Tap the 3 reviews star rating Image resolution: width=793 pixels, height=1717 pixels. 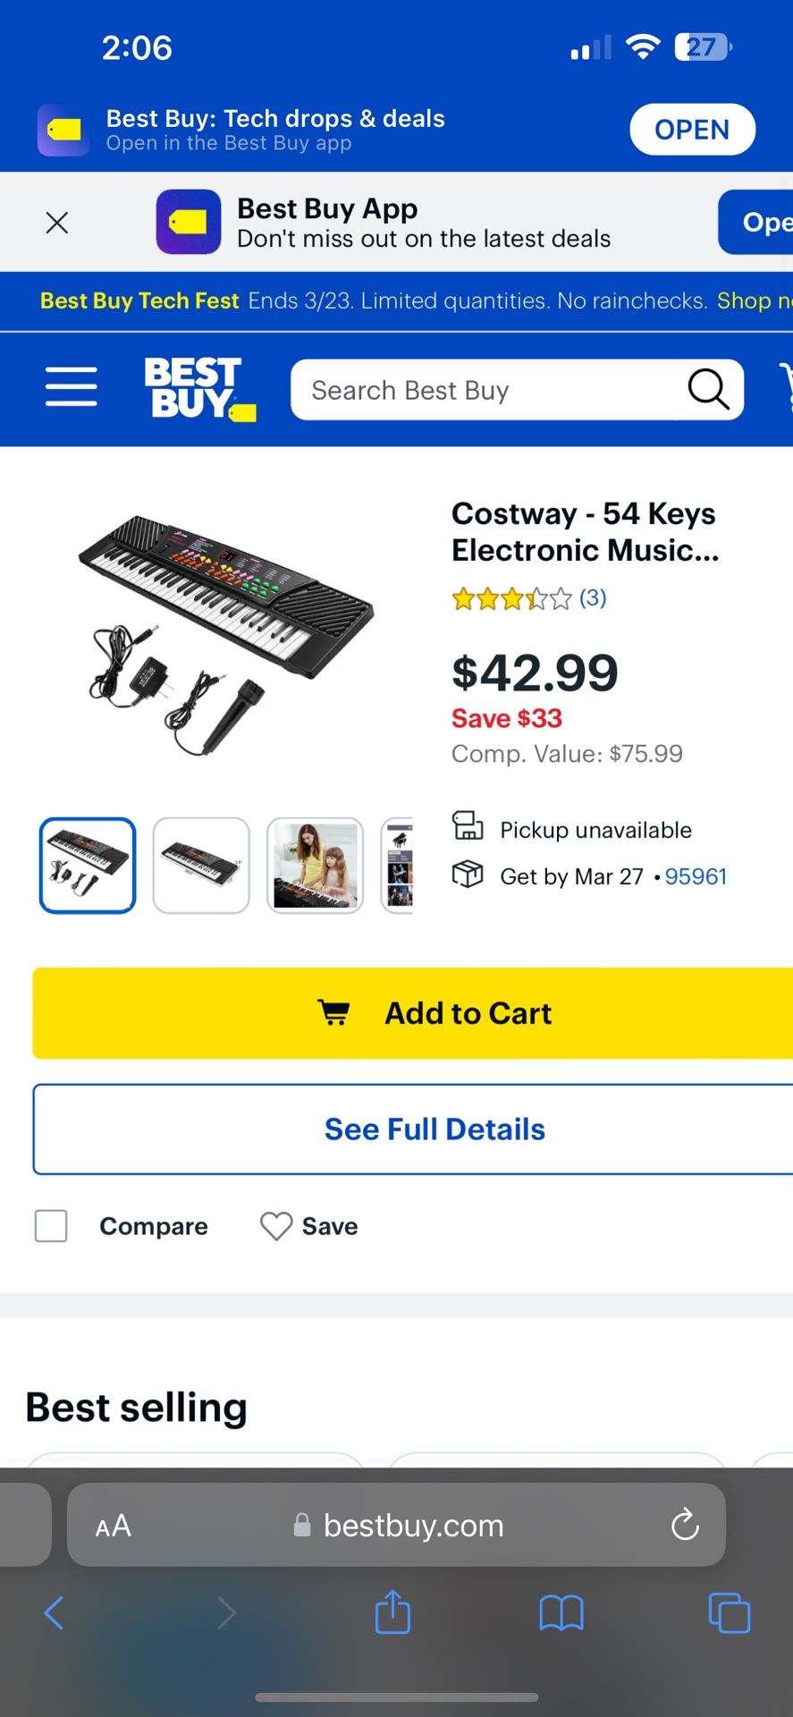pyautogui.click(x=529, y=598)
